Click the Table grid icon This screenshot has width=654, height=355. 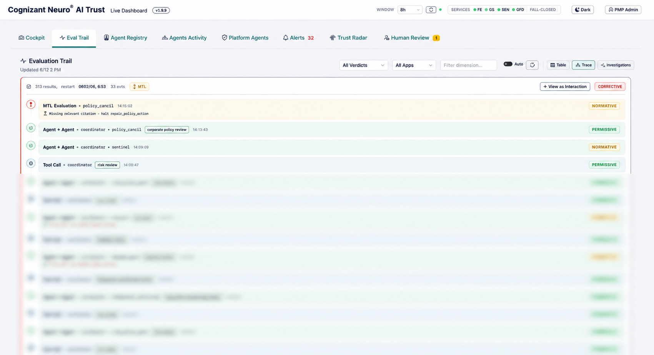pos(552,65)
